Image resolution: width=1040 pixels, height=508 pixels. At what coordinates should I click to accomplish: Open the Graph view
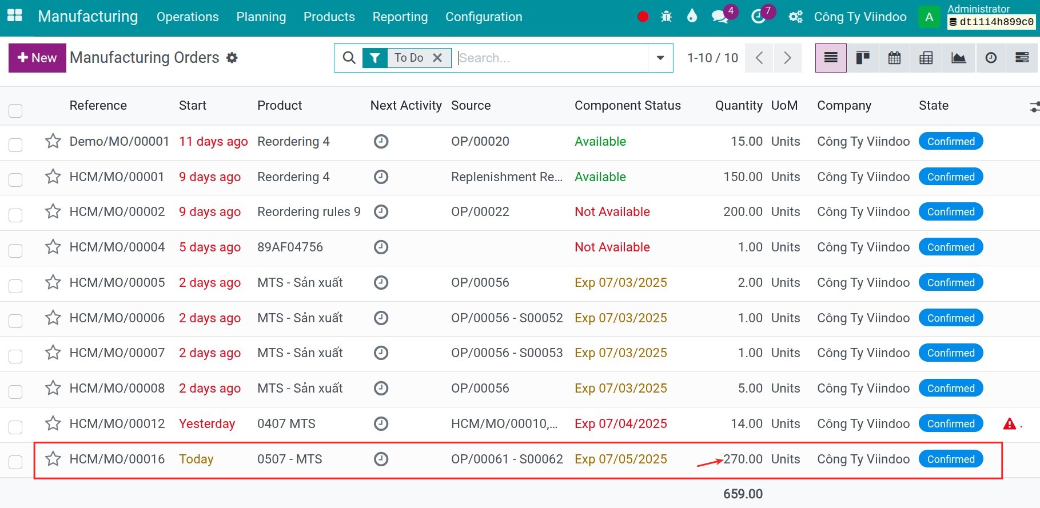[x=958, y=58]
